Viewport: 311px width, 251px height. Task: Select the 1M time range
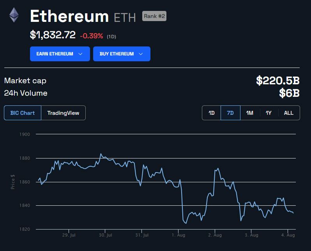click(250, 113)
